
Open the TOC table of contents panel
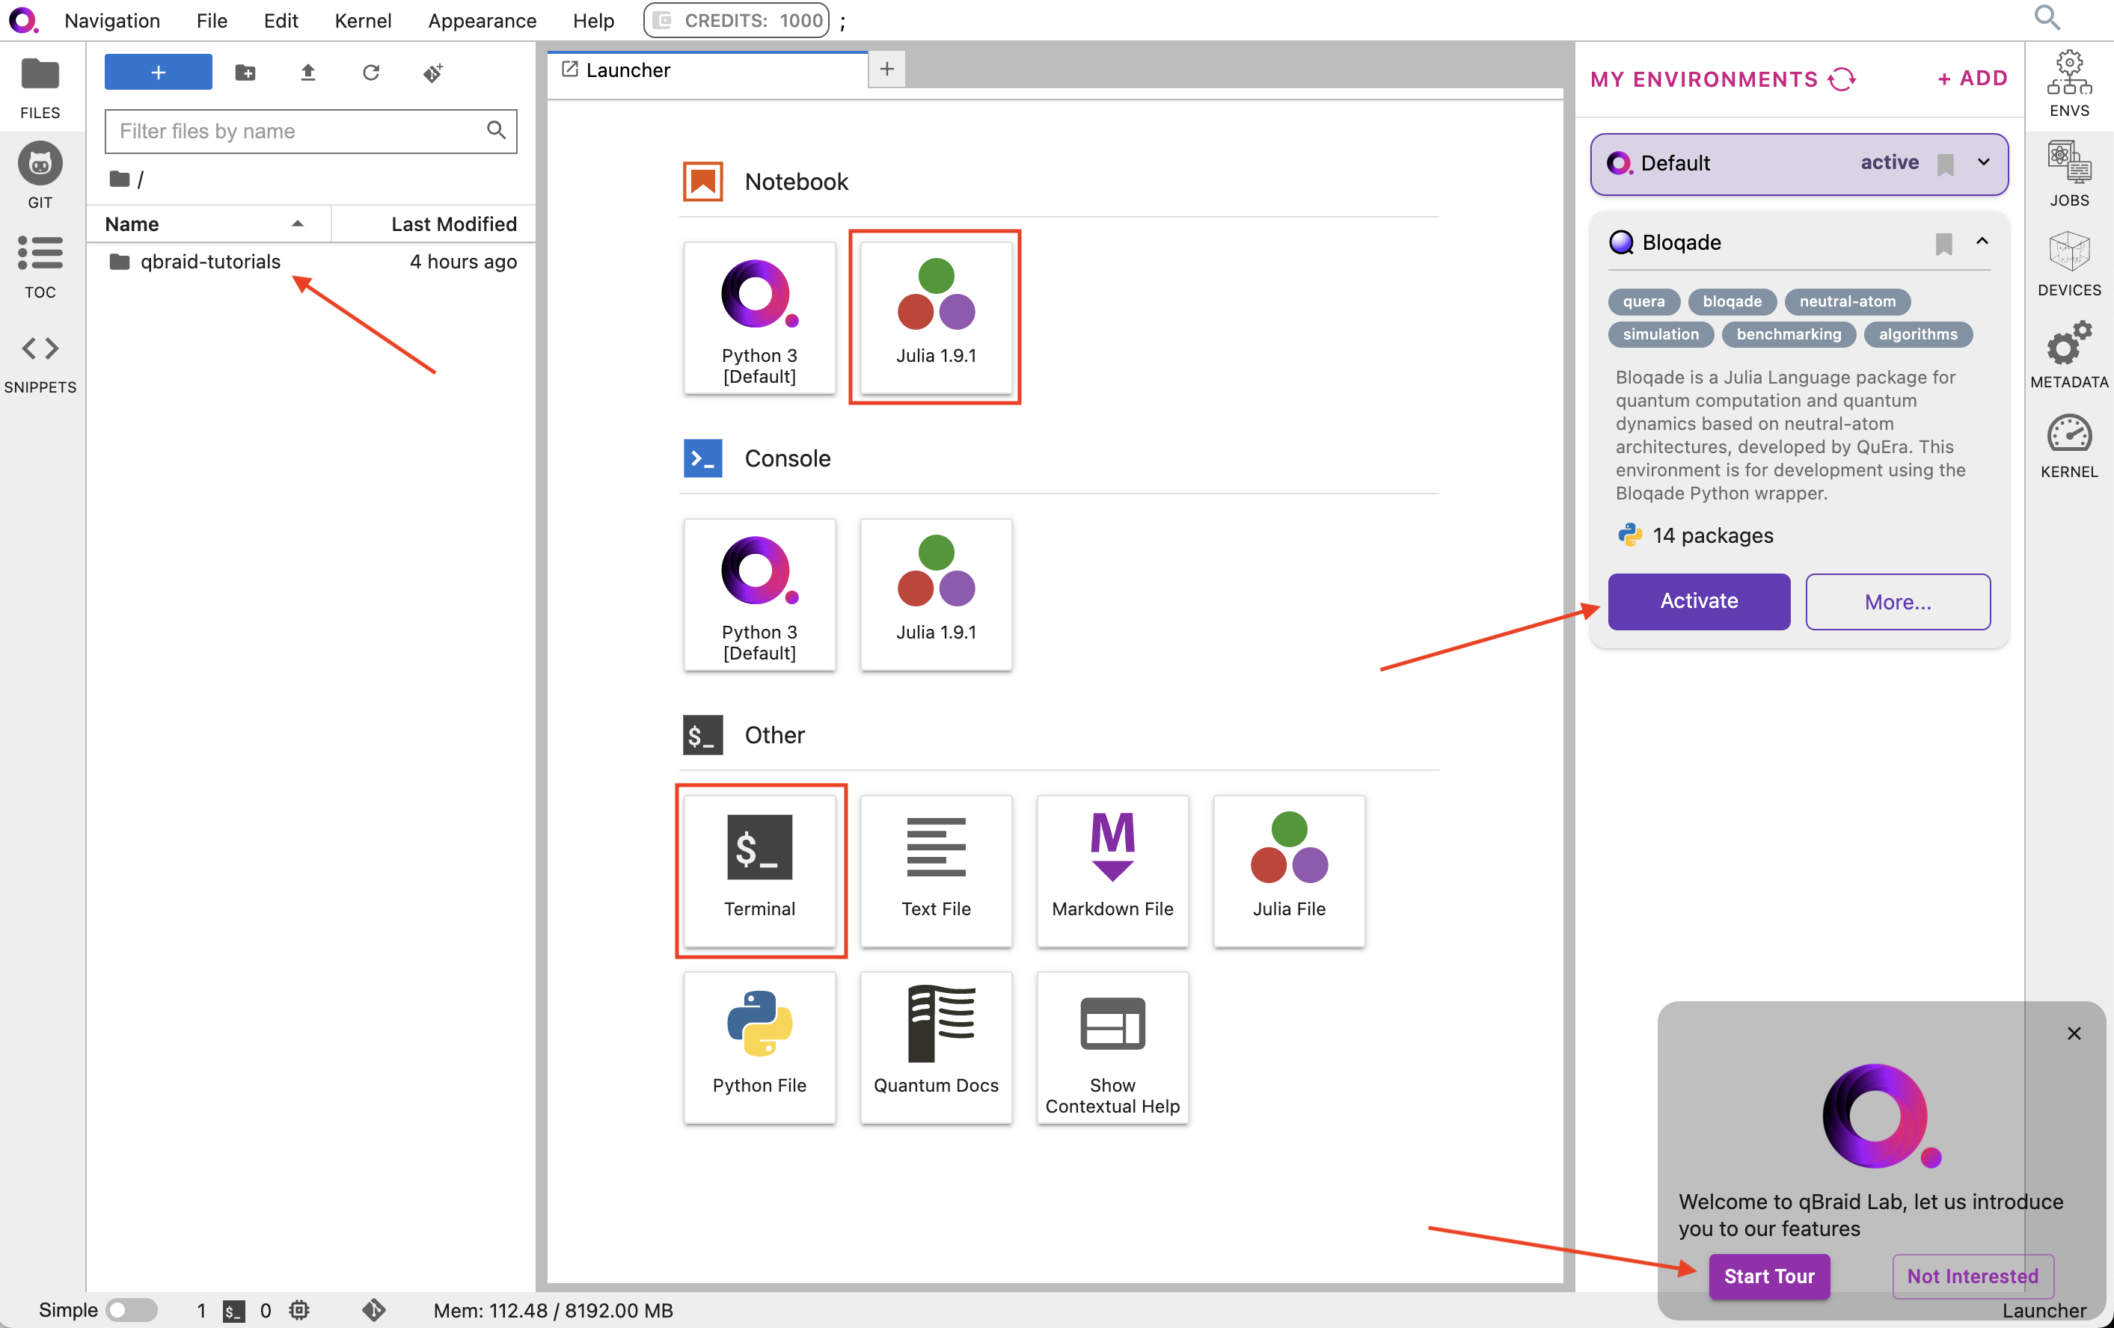40,268
